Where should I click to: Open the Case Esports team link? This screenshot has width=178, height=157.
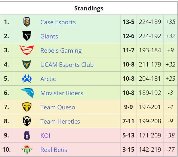[x=58, y=22]
